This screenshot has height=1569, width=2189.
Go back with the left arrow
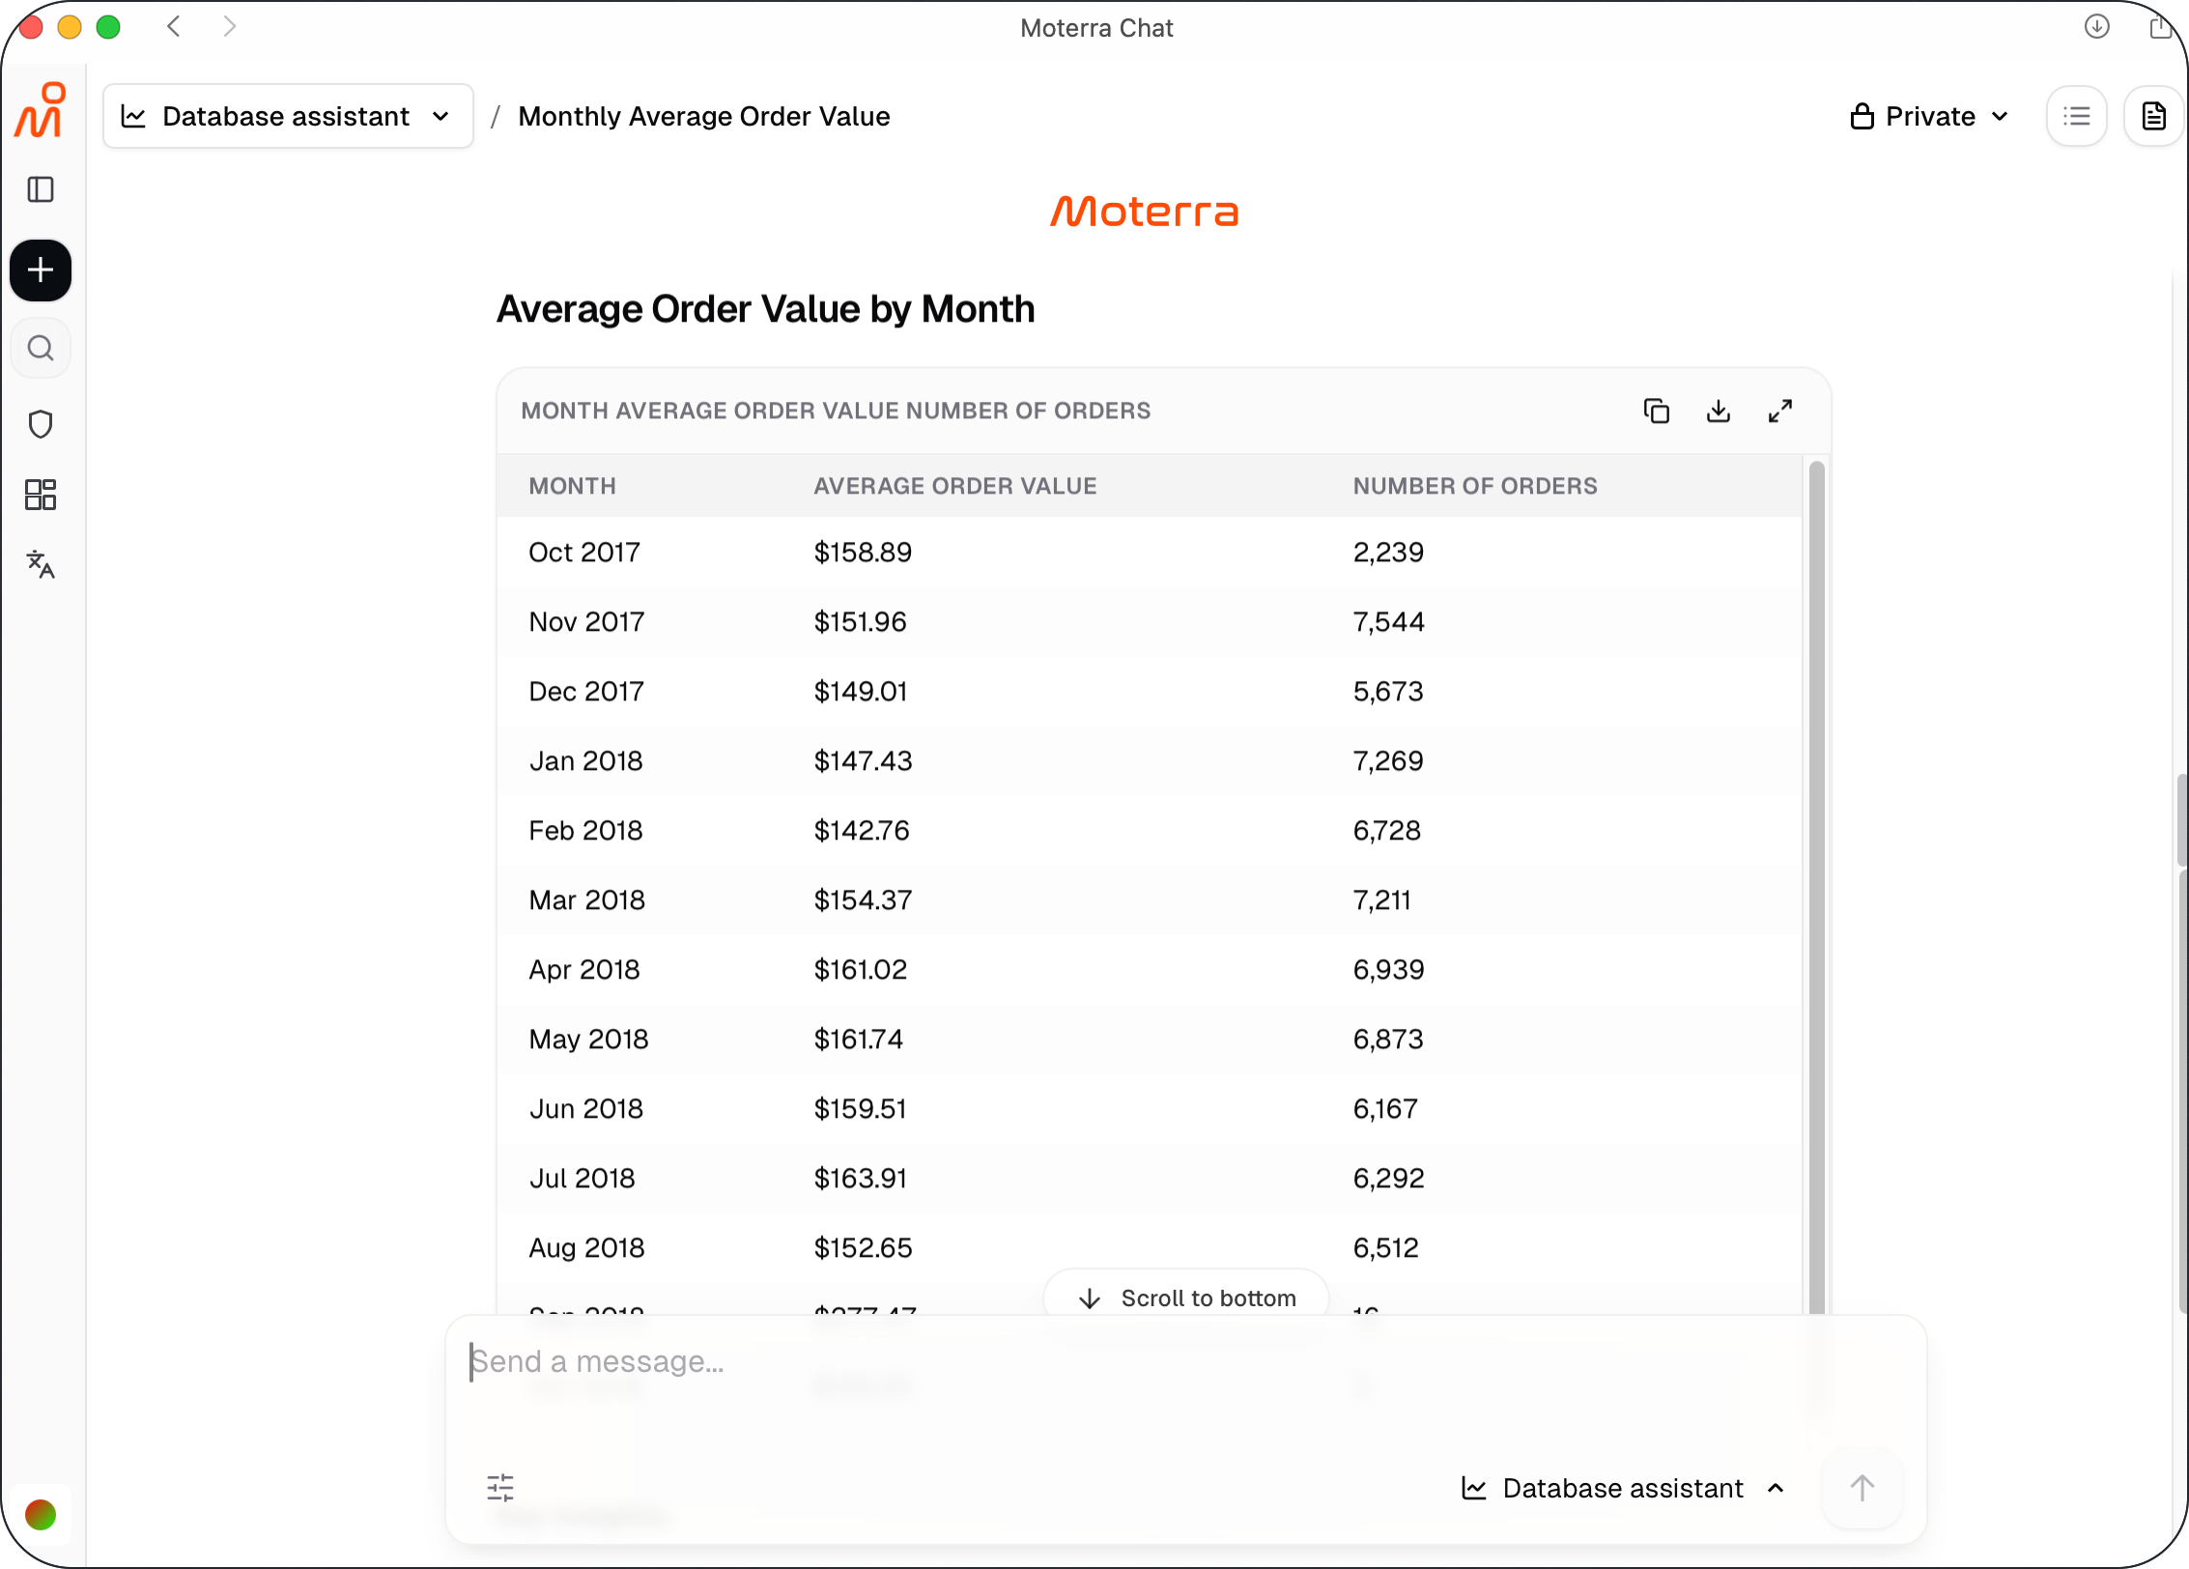[175, 26]
